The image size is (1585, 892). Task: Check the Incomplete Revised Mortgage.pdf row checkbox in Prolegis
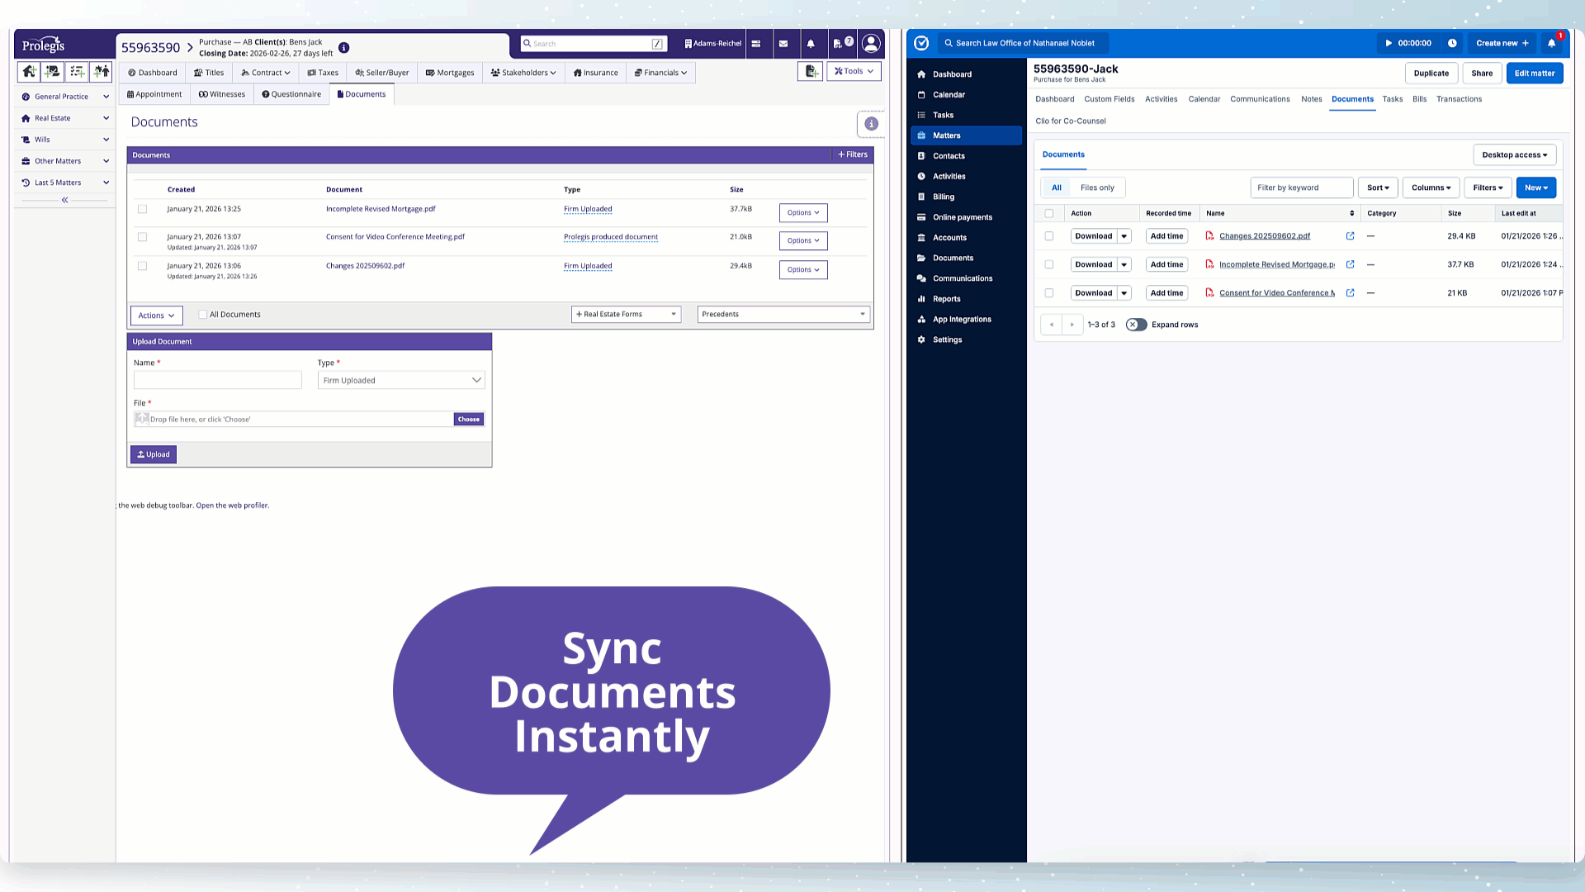(x=143, y=210)
